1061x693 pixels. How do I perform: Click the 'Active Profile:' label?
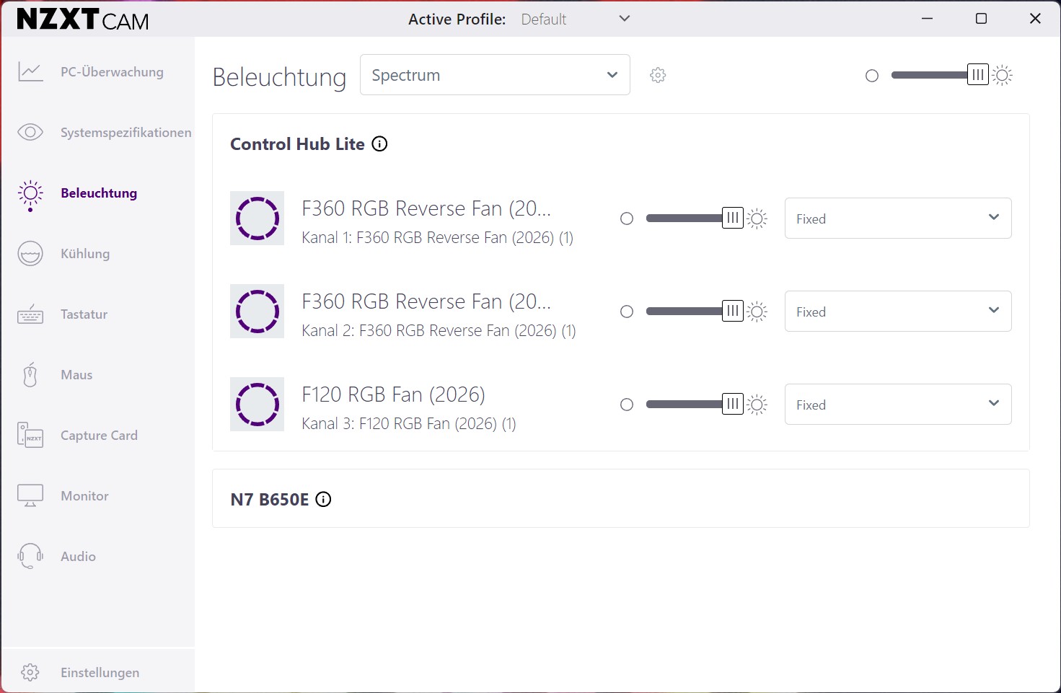[x=457, y=19]
